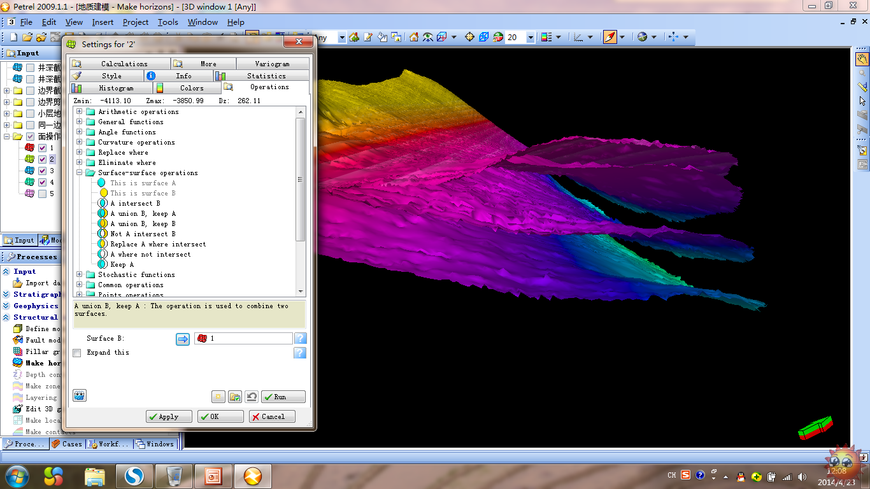Select the arrow pointer select tool
The width and height of the screenshot is (870, 489).
[862, 101]
